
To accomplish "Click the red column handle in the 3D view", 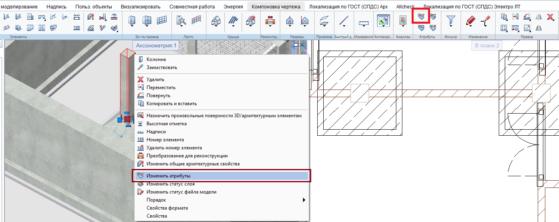I will [x=127, y=119].
